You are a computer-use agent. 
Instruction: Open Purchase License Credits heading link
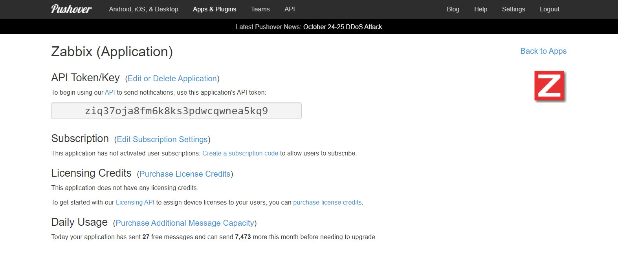point(185,174)
